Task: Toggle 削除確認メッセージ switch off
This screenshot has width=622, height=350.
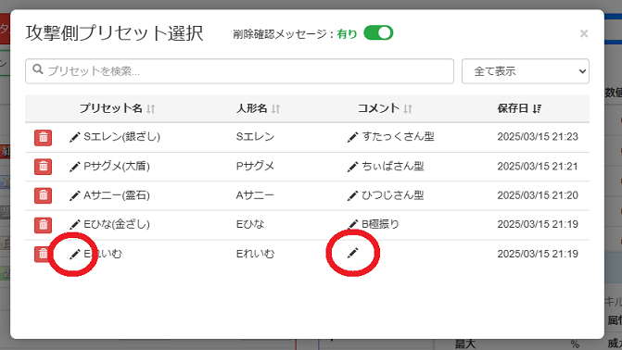Action: tap(378, 33)
